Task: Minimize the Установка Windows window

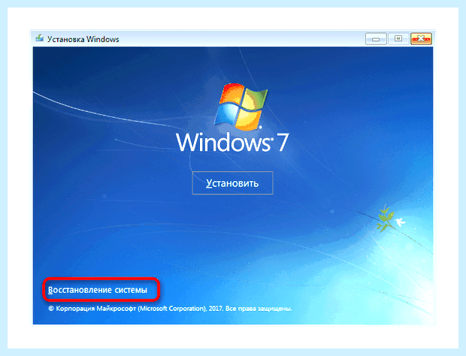Action: coord(376,39)
